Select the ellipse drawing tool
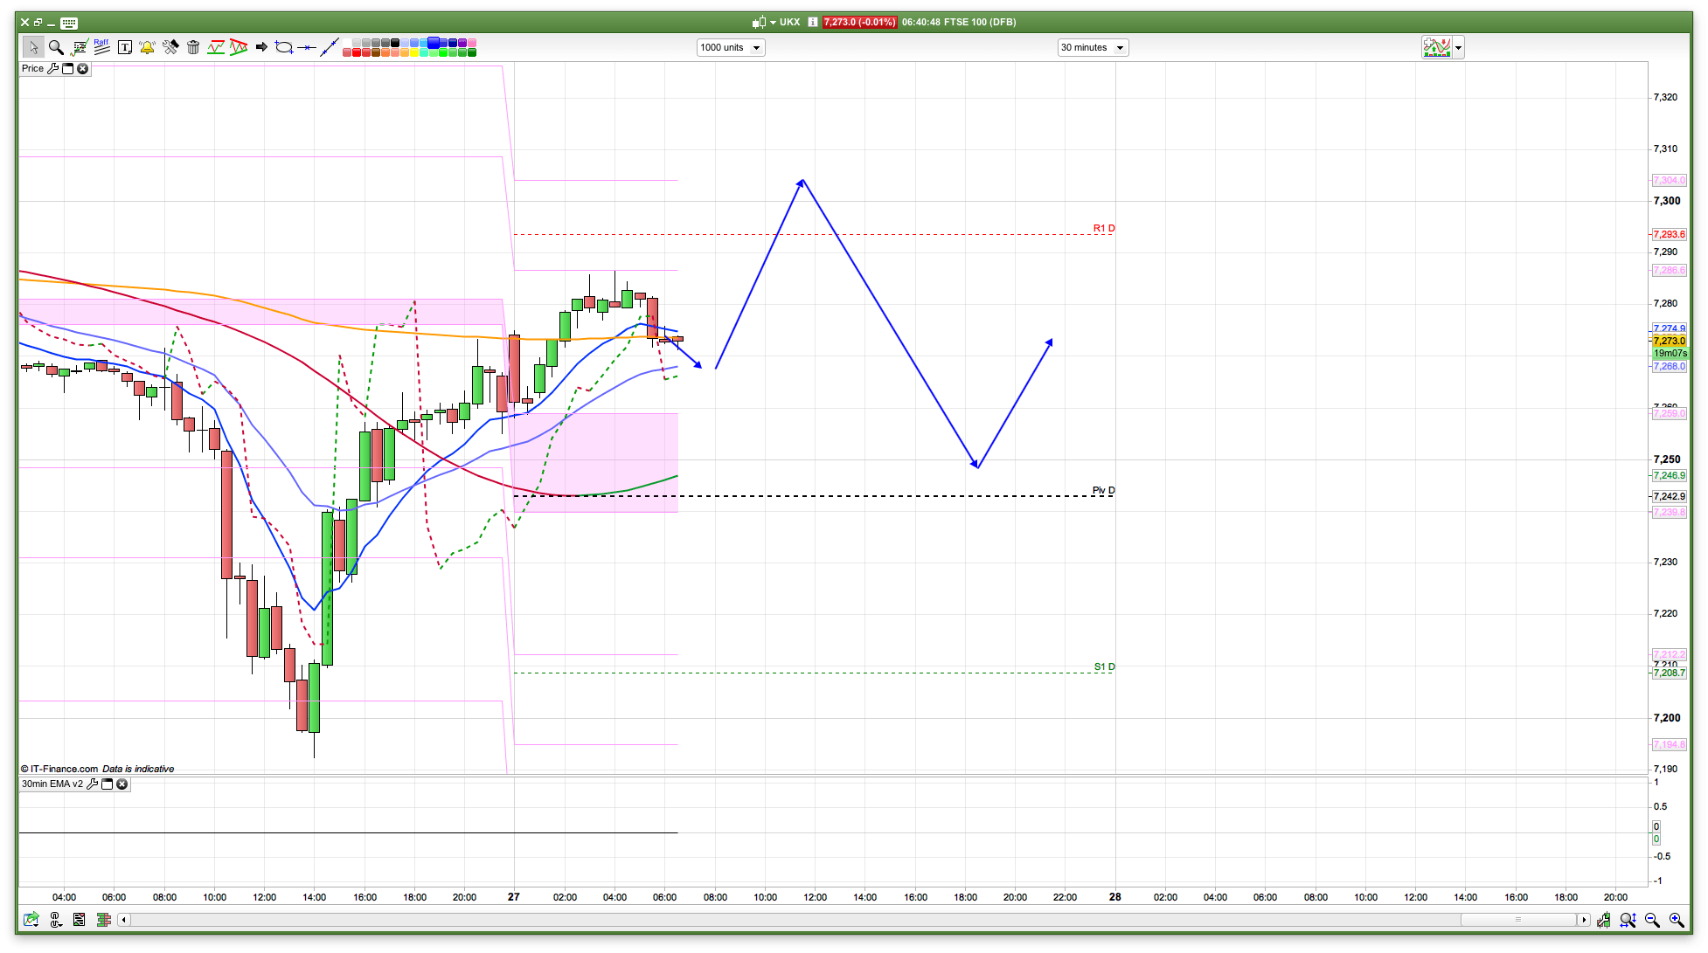This screenshot has height=953, width=1708. [283, 47]
